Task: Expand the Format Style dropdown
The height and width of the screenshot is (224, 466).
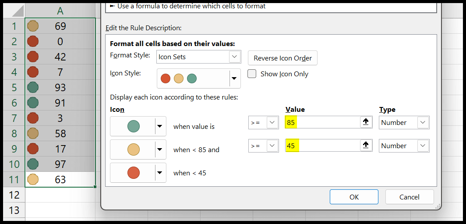Action: click(x=235, y=57)
